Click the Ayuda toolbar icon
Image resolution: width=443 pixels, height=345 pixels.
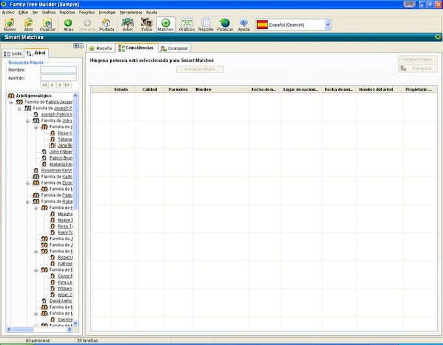[244, 24]
